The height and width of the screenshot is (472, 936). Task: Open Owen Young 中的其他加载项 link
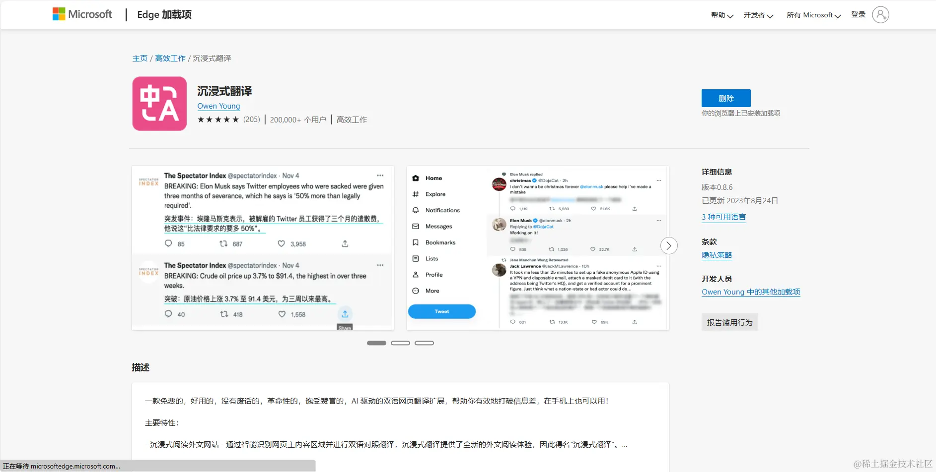tap(751, 292)
